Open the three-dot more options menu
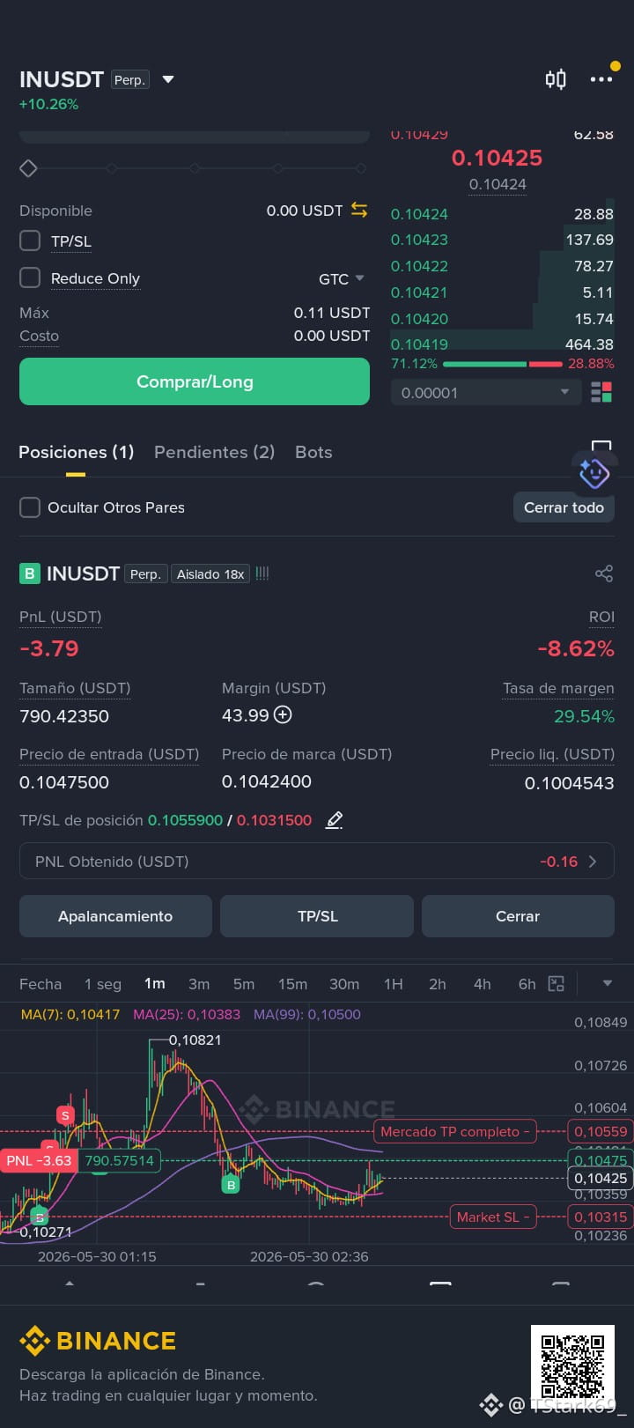 pyautogui.click(x=601, y=79)
